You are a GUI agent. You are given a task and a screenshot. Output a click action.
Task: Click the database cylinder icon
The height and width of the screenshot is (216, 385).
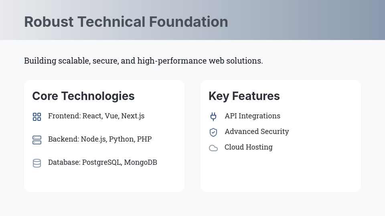[37, 163]
